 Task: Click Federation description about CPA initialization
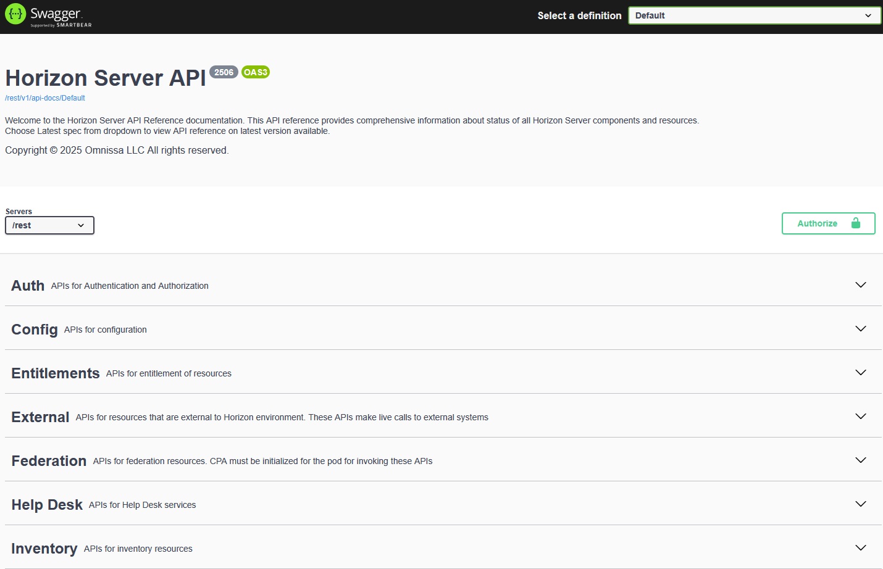[x=262, y=461]
